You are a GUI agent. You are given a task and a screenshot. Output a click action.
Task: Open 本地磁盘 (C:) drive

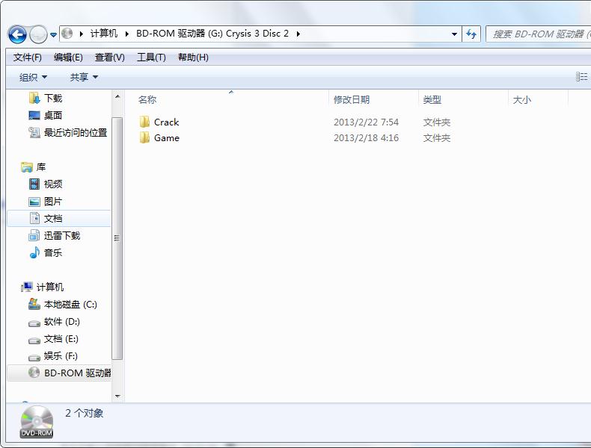(x=70, y=305)
